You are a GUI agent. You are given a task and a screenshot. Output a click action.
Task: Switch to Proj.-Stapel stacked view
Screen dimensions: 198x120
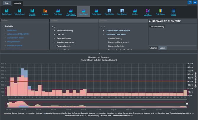point(58,12)
